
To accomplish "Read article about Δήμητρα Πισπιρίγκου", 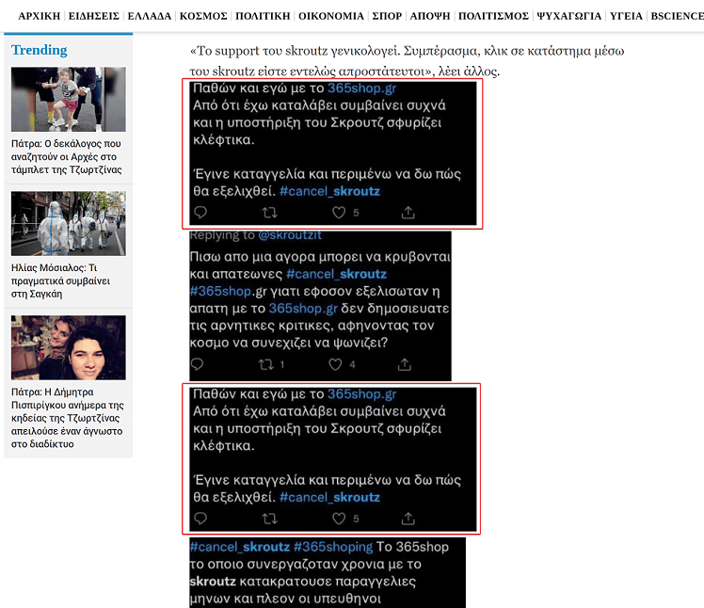I will click(x=67, y=418).
